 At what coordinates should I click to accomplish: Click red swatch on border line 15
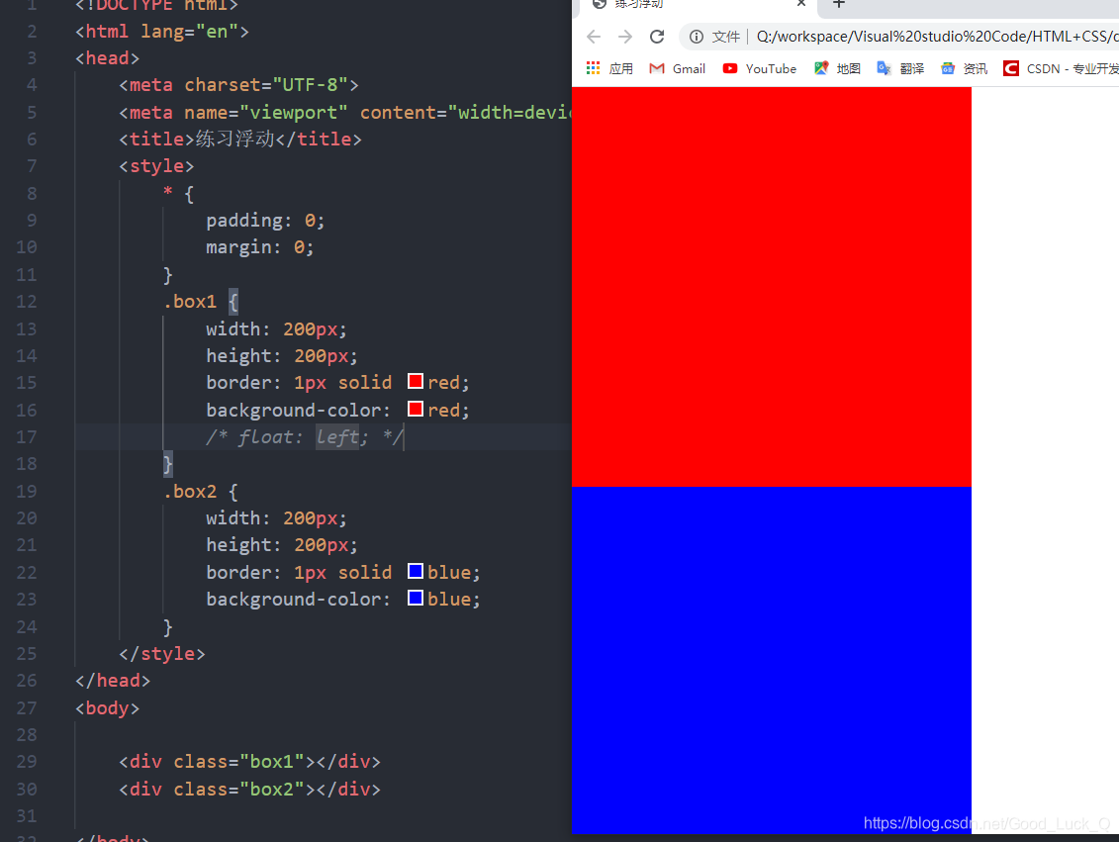416,381
